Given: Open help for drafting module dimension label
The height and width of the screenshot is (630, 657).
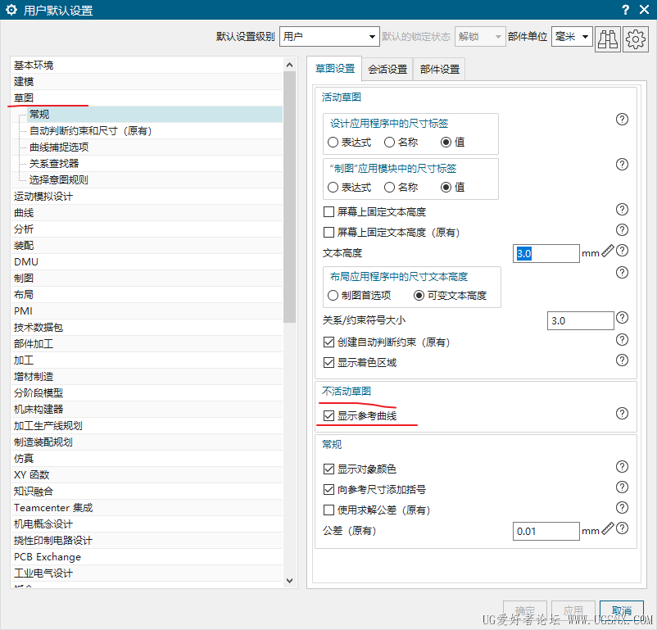Looking at the screenshot, I should (622, 165).
